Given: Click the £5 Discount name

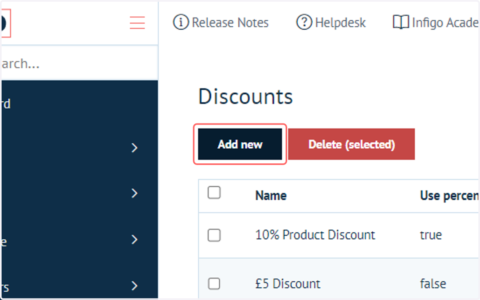Looking at the screenshot, I should [x=288, y=284].
